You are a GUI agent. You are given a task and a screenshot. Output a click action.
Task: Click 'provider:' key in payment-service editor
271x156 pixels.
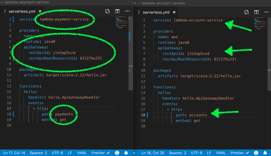[29, 31]
